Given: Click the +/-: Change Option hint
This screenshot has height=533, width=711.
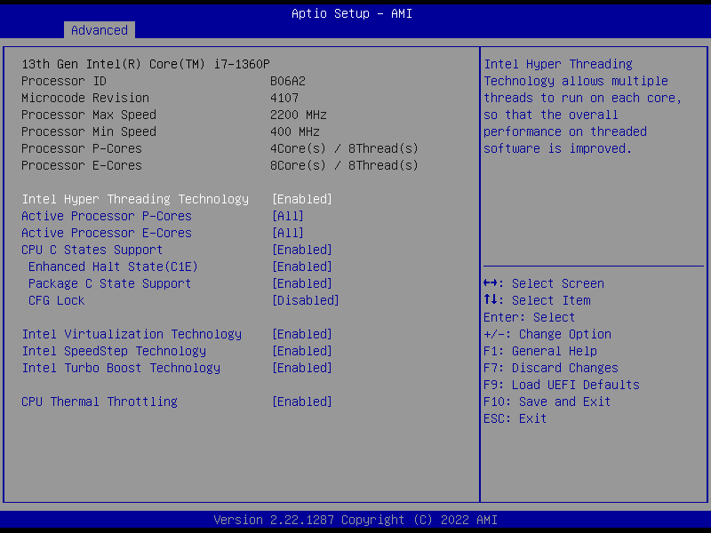Looking at the screenshot, I should (x=547, y=335).
